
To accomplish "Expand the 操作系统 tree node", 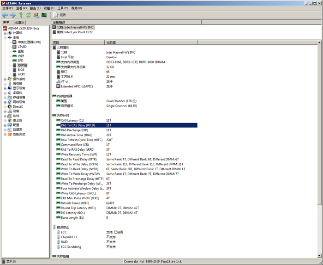I will [x=5, y=79].
